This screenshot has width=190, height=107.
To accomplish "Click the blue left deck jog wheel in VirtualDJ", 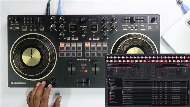I will point(133,72).
